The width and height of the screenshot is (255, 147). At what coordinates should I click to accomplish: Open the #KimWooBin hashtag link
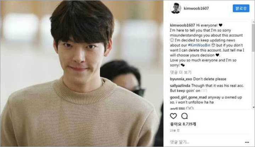(x=199, y=45)
